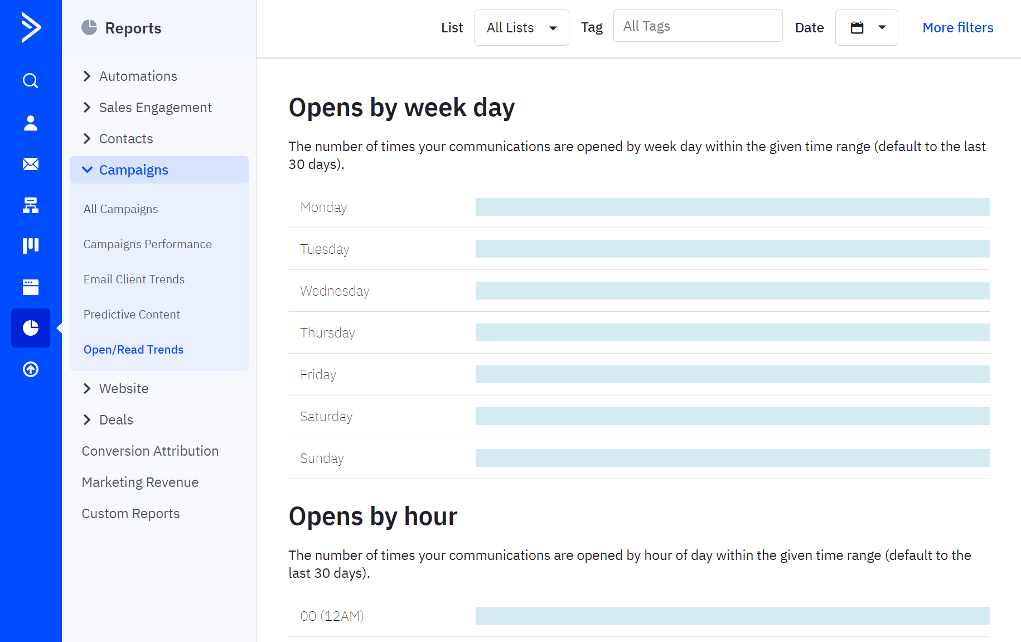The width and height of the screenshot is (1021, 642).
Task: Click the More filters link
Action: pyautogui.click(x=958, y=27)
